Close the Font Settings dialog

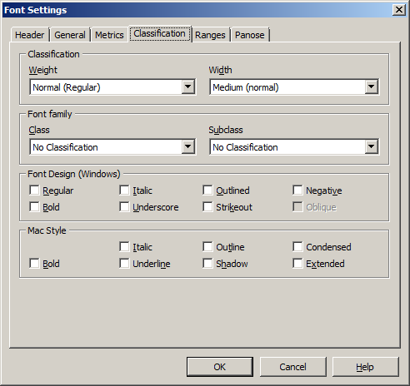(399, 10)
